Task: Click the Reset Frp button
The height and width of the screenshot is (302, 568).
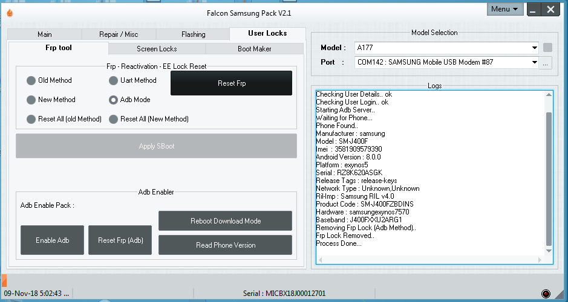Action: click(232, 83)
